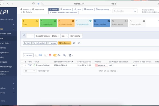
Task: Collapse search criteria with minus box icon
Action: pos(24,35)
